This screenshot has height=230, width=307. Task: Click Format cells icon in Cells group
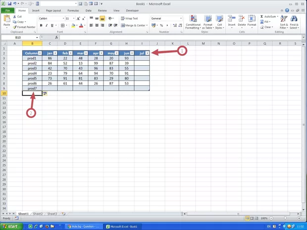coord(252,19)
